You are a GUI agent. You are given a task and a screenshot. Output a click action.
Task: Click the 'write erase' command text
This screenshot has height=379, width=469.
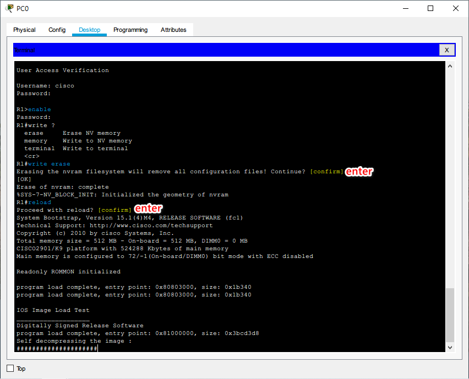(x=49, y=164)
